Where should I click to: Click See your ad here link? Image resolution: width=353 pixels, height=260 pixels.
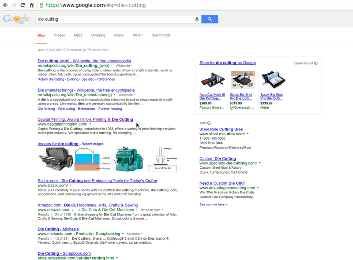[x=213, y=204]
